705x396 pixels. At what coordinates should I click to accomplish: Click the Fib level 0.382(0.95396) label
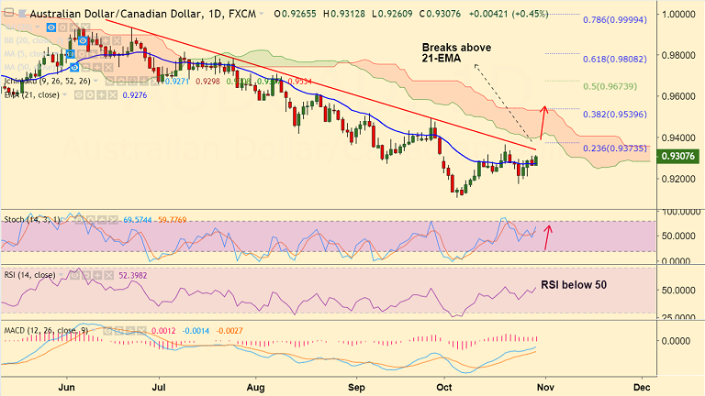615,114
